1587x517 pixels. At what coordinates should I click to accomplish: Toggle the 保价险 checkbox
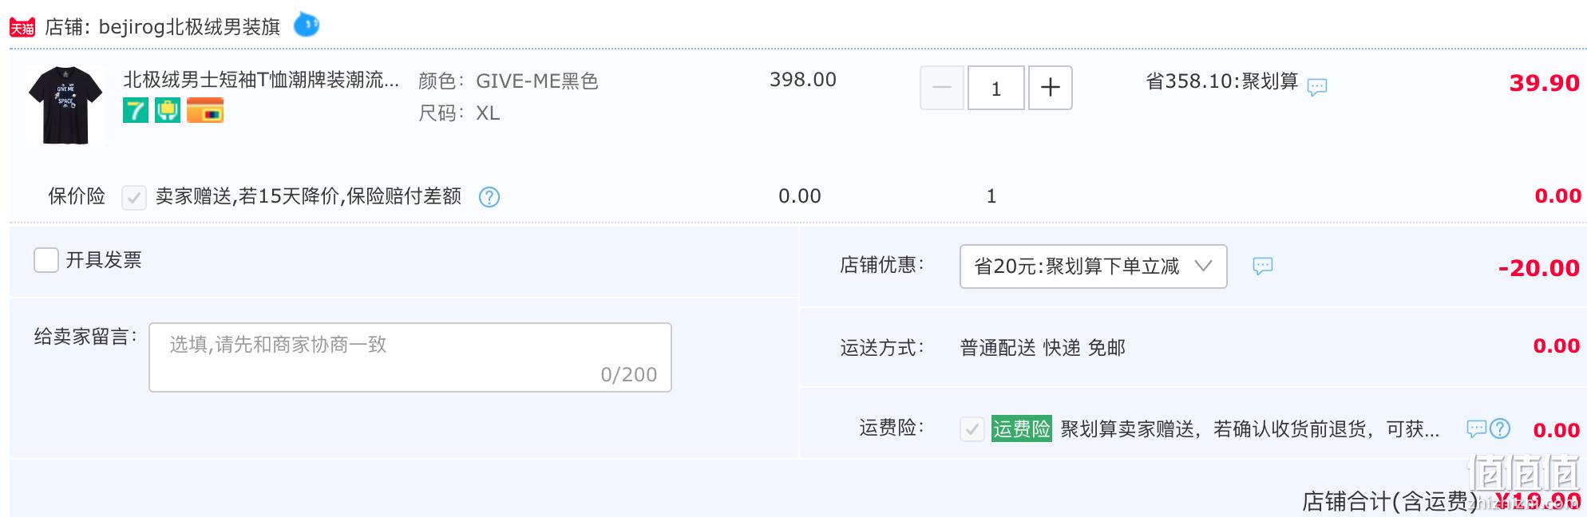click(x=134, y=197)
